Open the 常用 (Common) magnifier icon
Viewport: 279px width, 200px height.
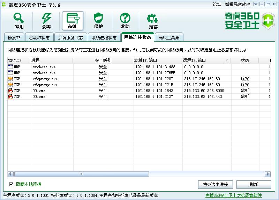[x=19, y=21]
